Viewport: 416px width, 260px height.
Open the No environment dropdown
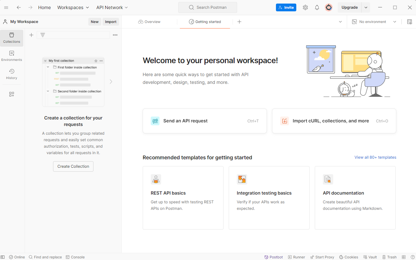coord(374,22)
